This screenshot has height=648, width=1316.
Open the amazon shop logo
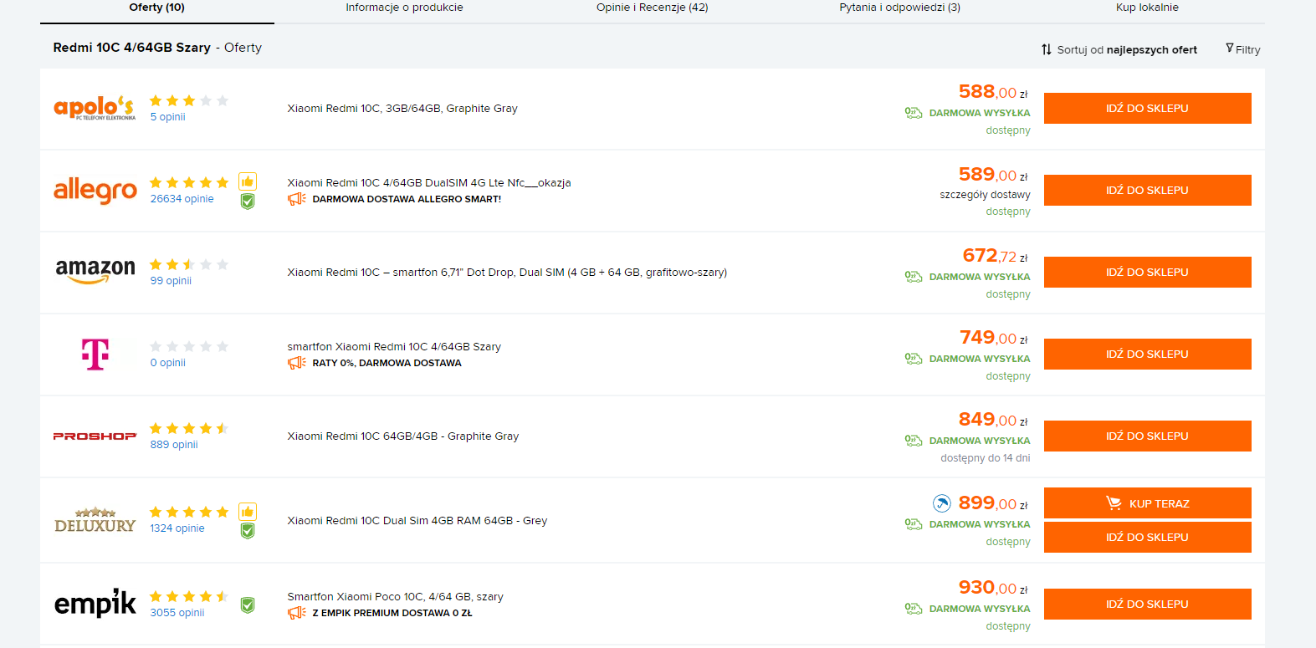pos(95,271)
